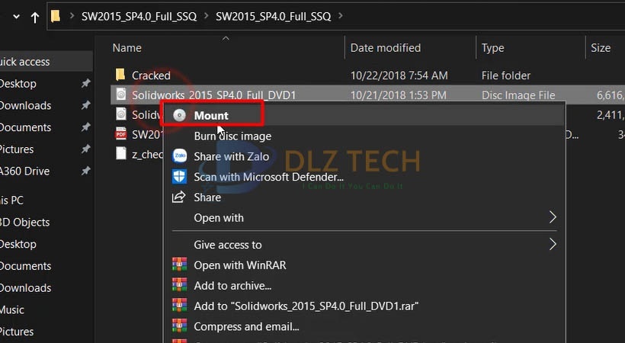Open pinned Desktop in Quick access
Viewport: 625px width, 343px height.
[x=18, y=84]
